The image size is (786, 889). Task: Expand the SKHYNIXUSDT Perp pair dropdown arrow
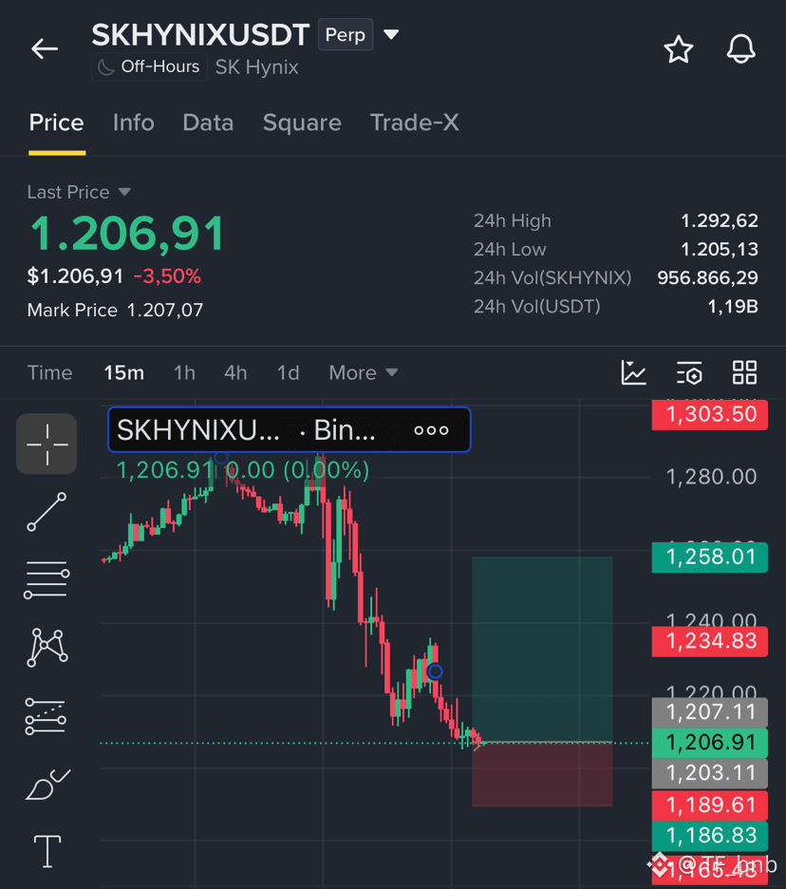point(391,34)
